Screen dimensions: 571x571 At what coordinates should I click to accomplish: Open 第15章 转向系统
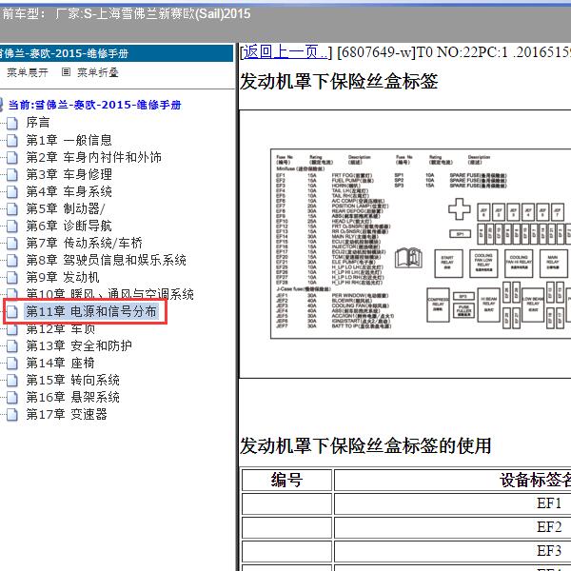(x=73, y=380)
